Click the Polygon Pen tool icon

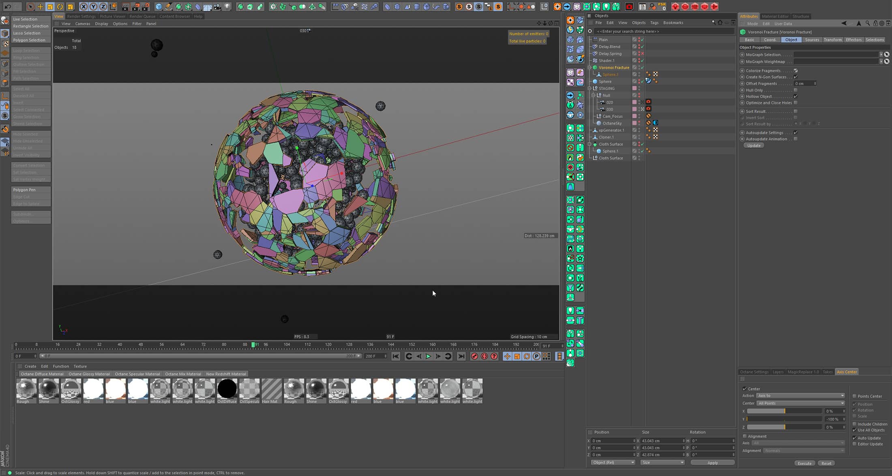(30, 189)
